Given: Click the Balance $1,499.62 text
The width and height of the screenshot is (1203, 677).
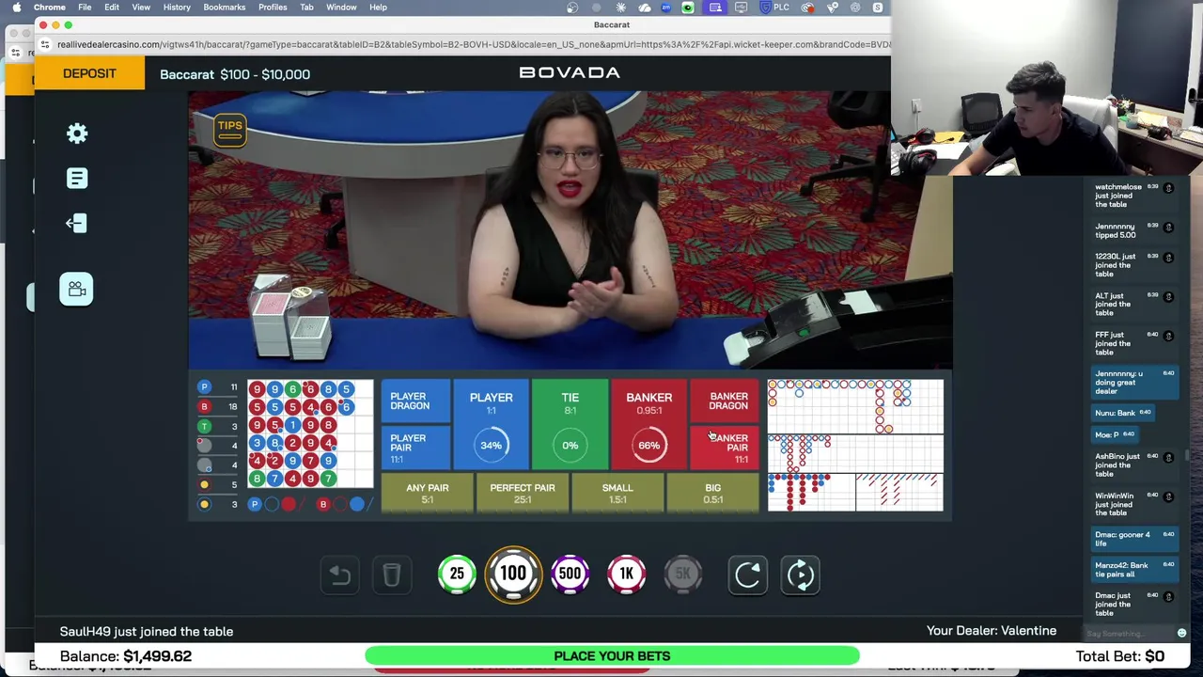Looking at the screenshot, I should 126,656.
